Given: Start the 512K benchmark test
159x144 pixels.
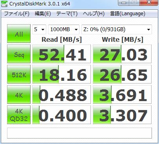Looking at the screenshot, I should pyautogui.click(x=19, y=74).
